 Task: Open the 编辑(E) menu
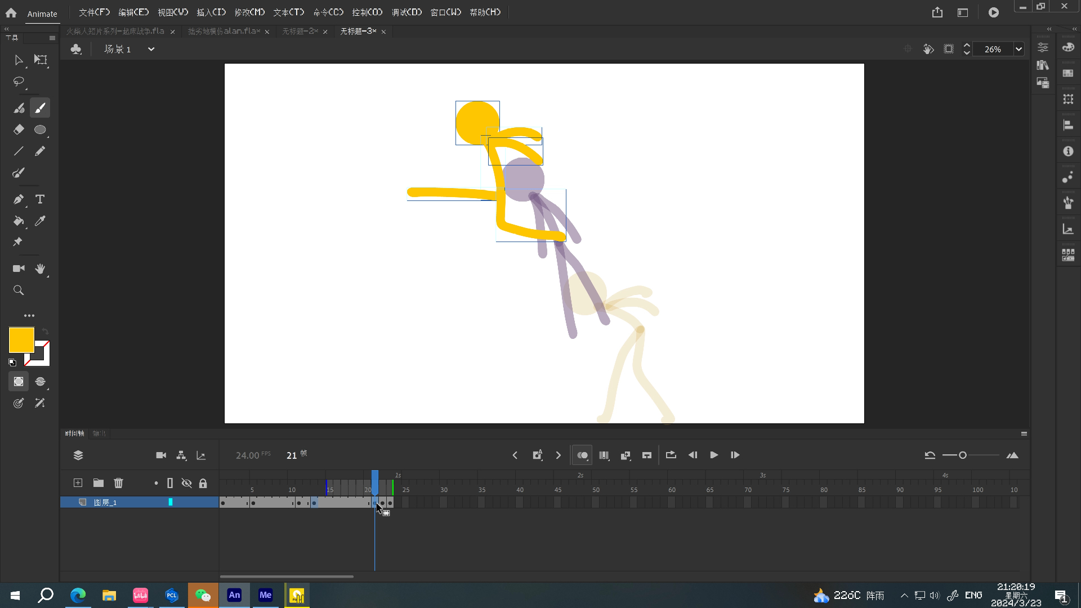(133, 12)
